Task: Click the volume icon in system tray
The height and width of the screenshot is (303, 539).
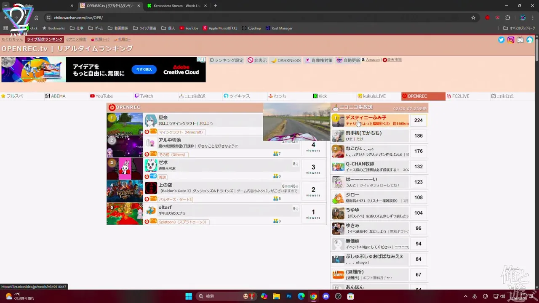Action: 502,296
